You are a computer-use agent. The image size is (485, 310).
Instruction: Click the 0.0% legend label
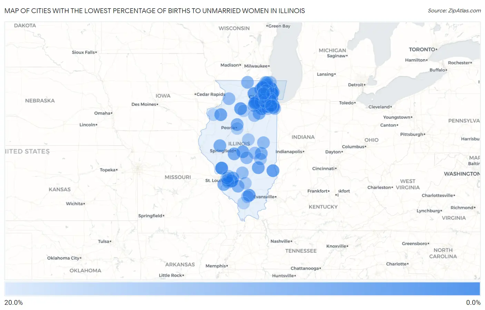[x=473, y=302]
